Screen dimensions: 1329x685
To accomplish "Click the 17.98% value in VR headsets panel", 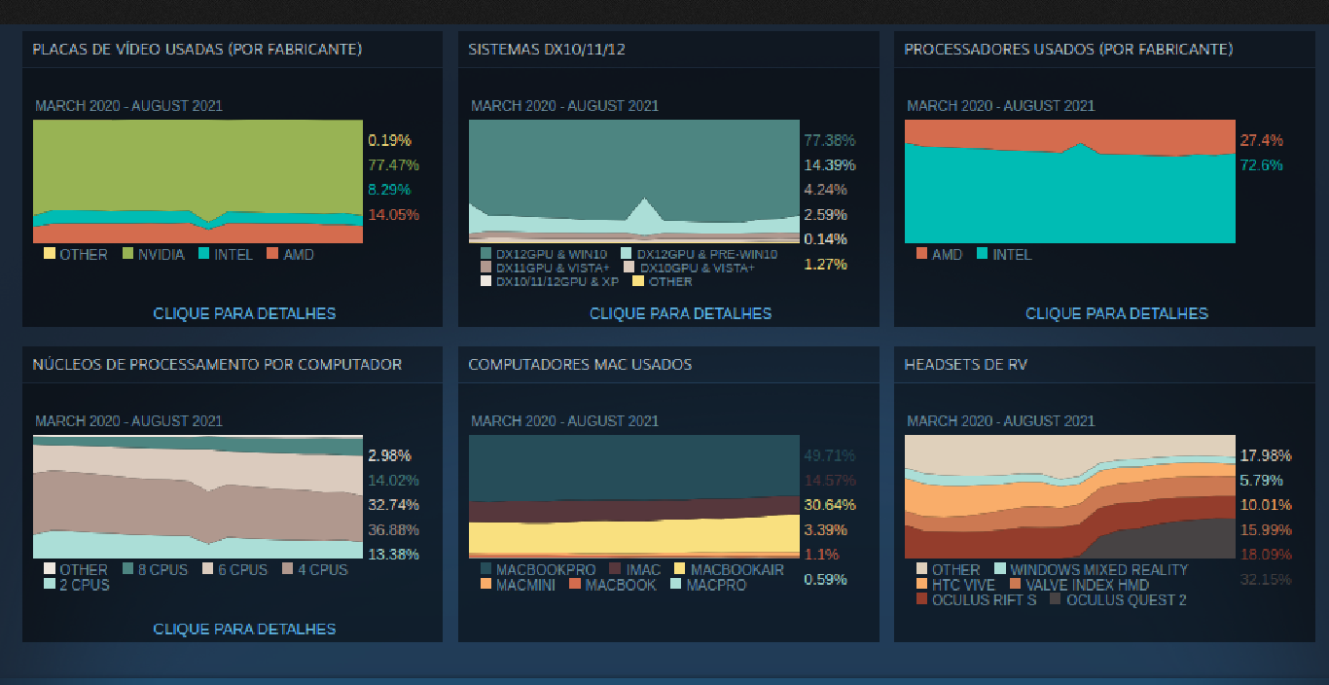I will pos(1265,455).
